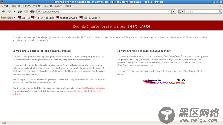223x125 pixels.
Task: Click the activity throbber icon in menu bar
Action: 221,6
